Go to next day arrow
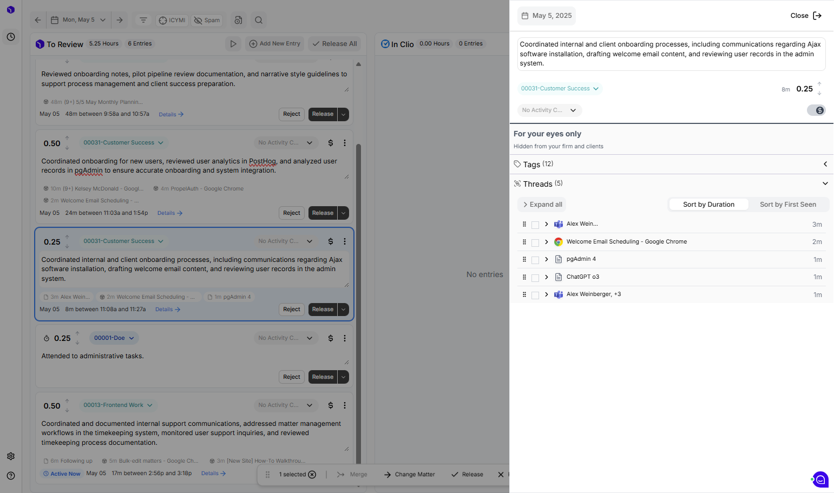The image size is (834, 493). [120, 20]
